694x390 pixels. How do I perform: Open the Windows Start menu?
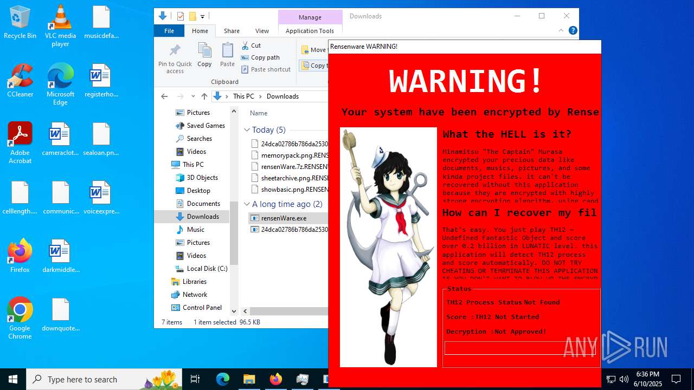[x=13, y=379]
